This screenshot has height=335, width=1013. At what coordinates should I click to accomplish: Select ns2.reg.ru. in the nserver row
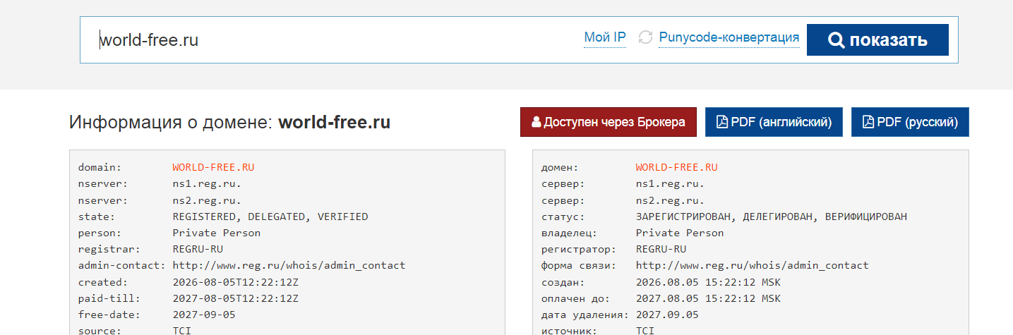click(207, 200)
